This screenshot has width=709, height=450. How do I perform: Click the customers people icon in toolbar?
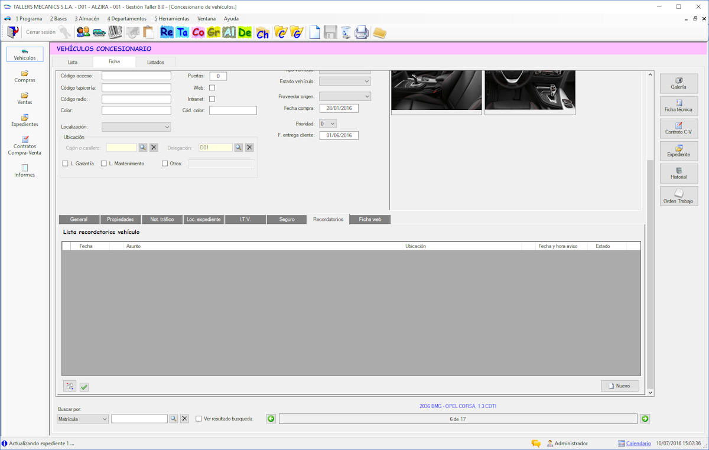[83, 32]
